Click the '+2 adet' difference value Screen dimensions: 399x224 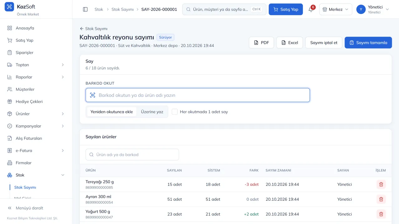(251, 214)
